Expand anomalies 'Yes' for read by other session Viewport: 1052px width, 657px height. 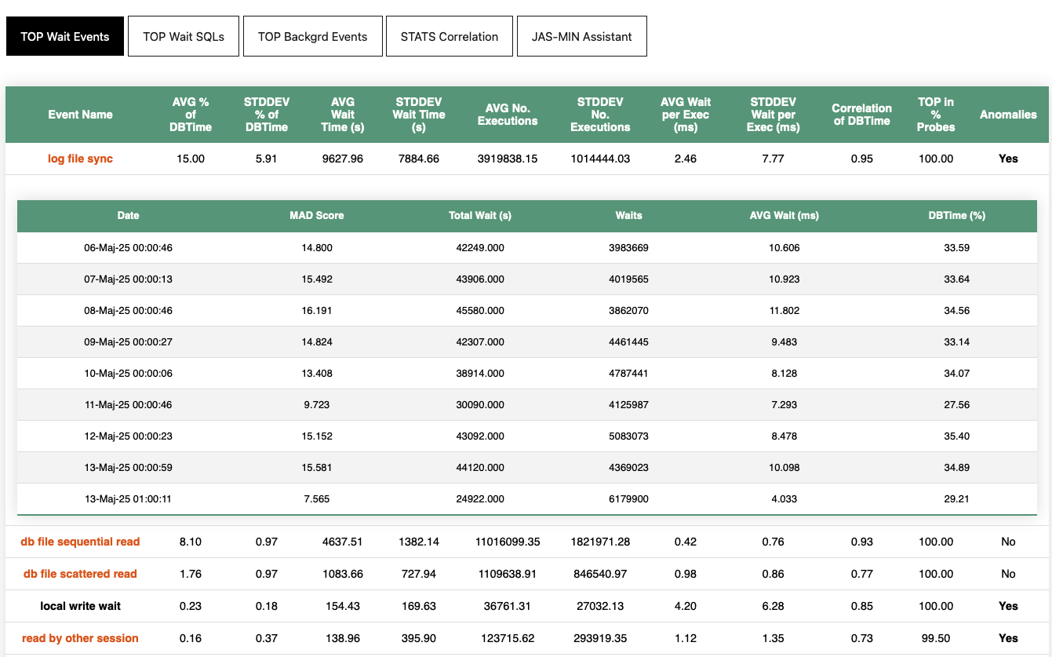click(1008, 638)
